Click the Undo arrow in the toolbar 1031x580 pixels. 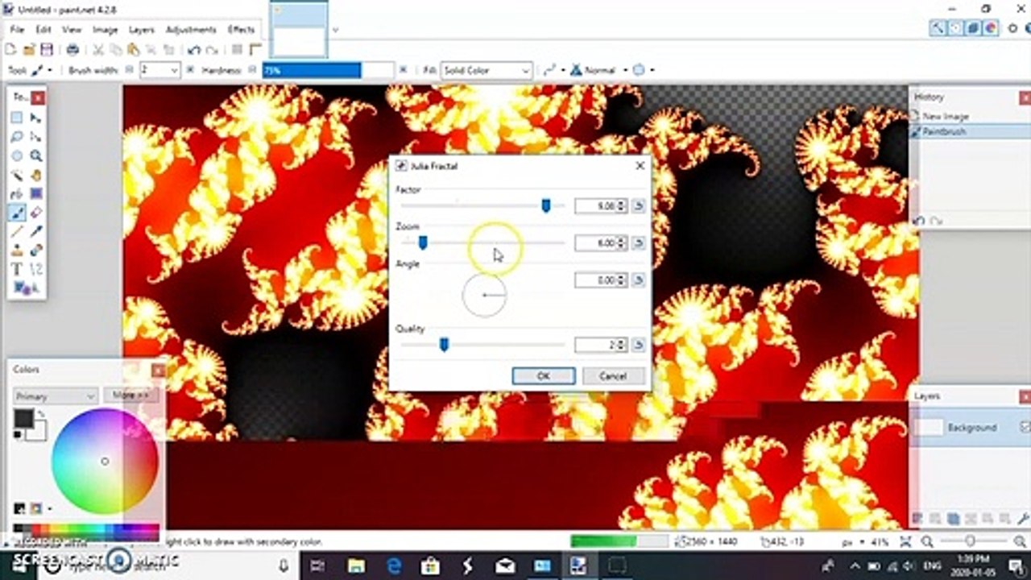(x=193, y=50)
